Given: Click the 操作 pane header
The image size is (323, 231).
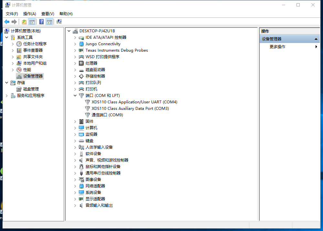Looking at the screenshot, I should pos(290,31).
